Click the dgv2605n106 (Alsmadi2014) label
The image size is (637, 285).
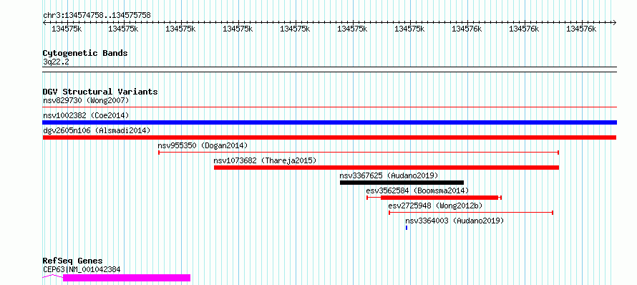[x=97, y=130]
